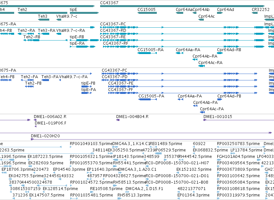This screenshot has width=274, height=200.
Task: Click the VhaM9.7-c-PA protein label
Action: [x=73, y=77]
